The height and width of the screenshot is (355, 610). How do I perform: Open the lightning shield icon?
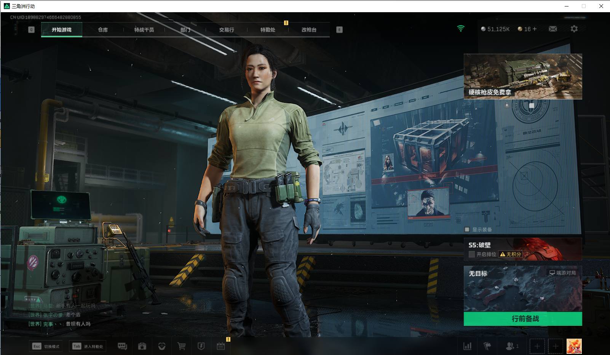tap(201, 346)
